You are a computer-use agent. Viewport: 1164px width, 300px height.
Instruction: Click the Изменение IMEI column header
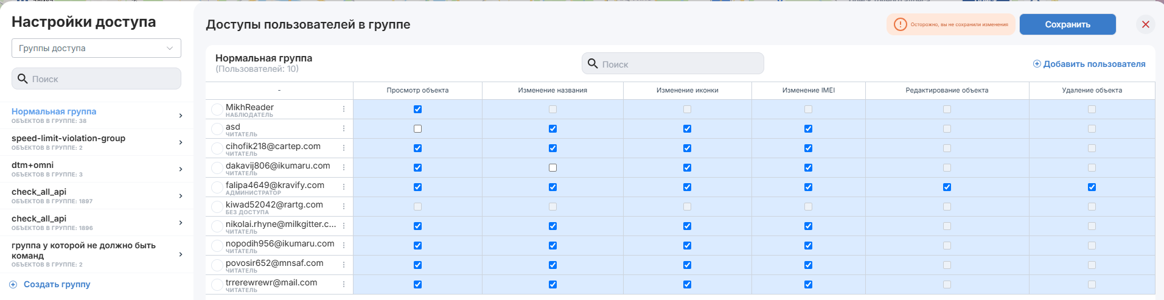(808, 90)
